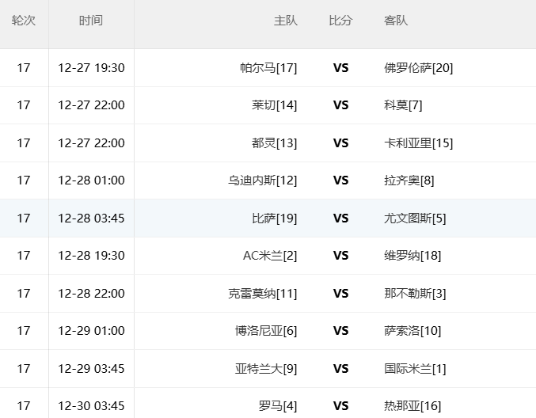Open away team 卡利亚里[15]

click(418, 143)
